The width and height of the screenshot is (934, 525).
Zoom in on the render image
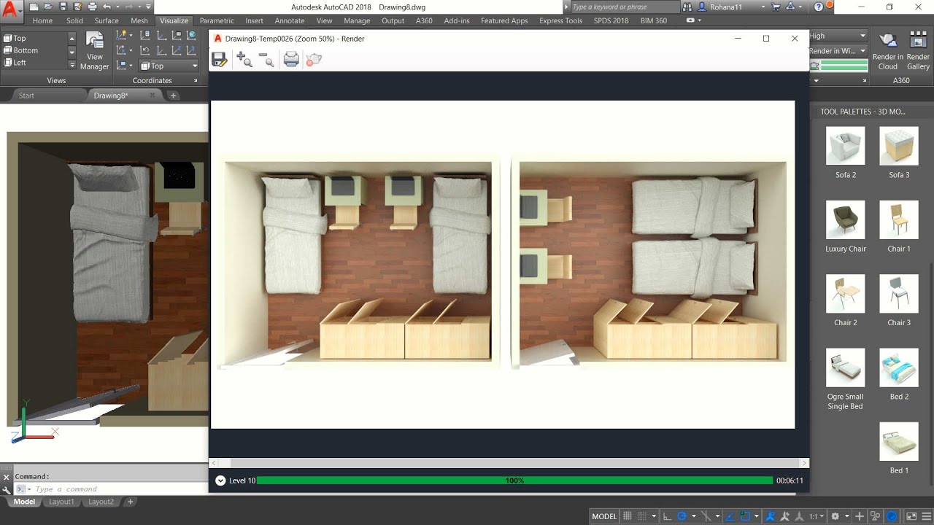(x=244, y=60)
